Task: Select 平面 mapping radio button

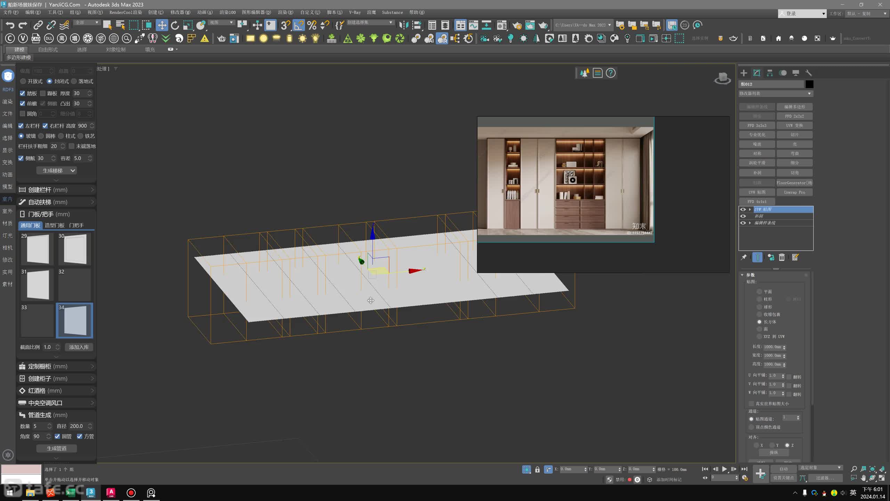Action: [759, 292]
